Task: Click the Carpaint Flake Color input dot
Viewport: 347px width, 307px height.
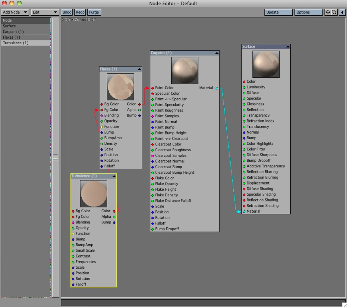Action: coord(153,178)
